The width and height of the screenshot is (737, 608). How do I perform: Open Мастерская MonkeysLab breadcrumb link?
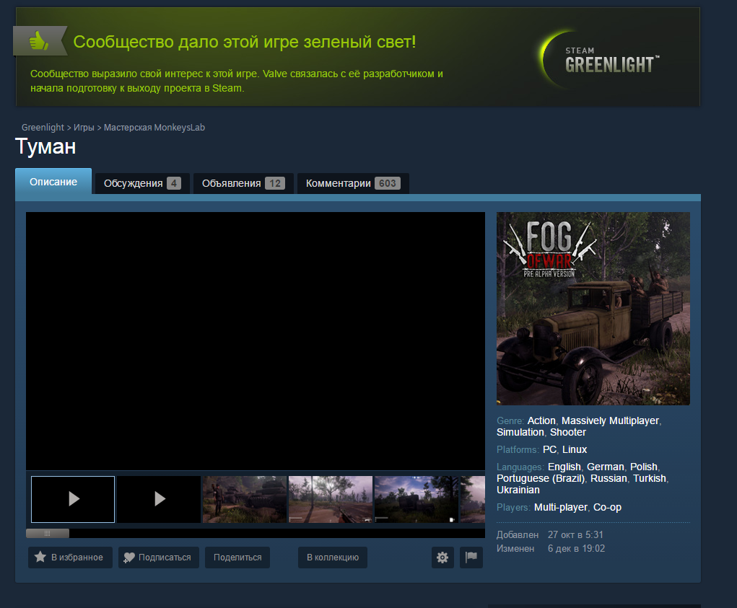tap(154, 127)
